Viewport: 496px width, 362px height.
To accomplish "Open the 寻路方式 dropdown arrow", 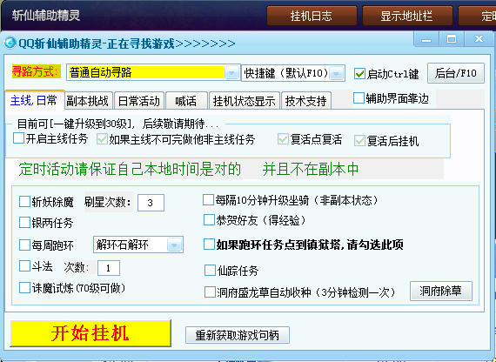I will click(231, 73).
